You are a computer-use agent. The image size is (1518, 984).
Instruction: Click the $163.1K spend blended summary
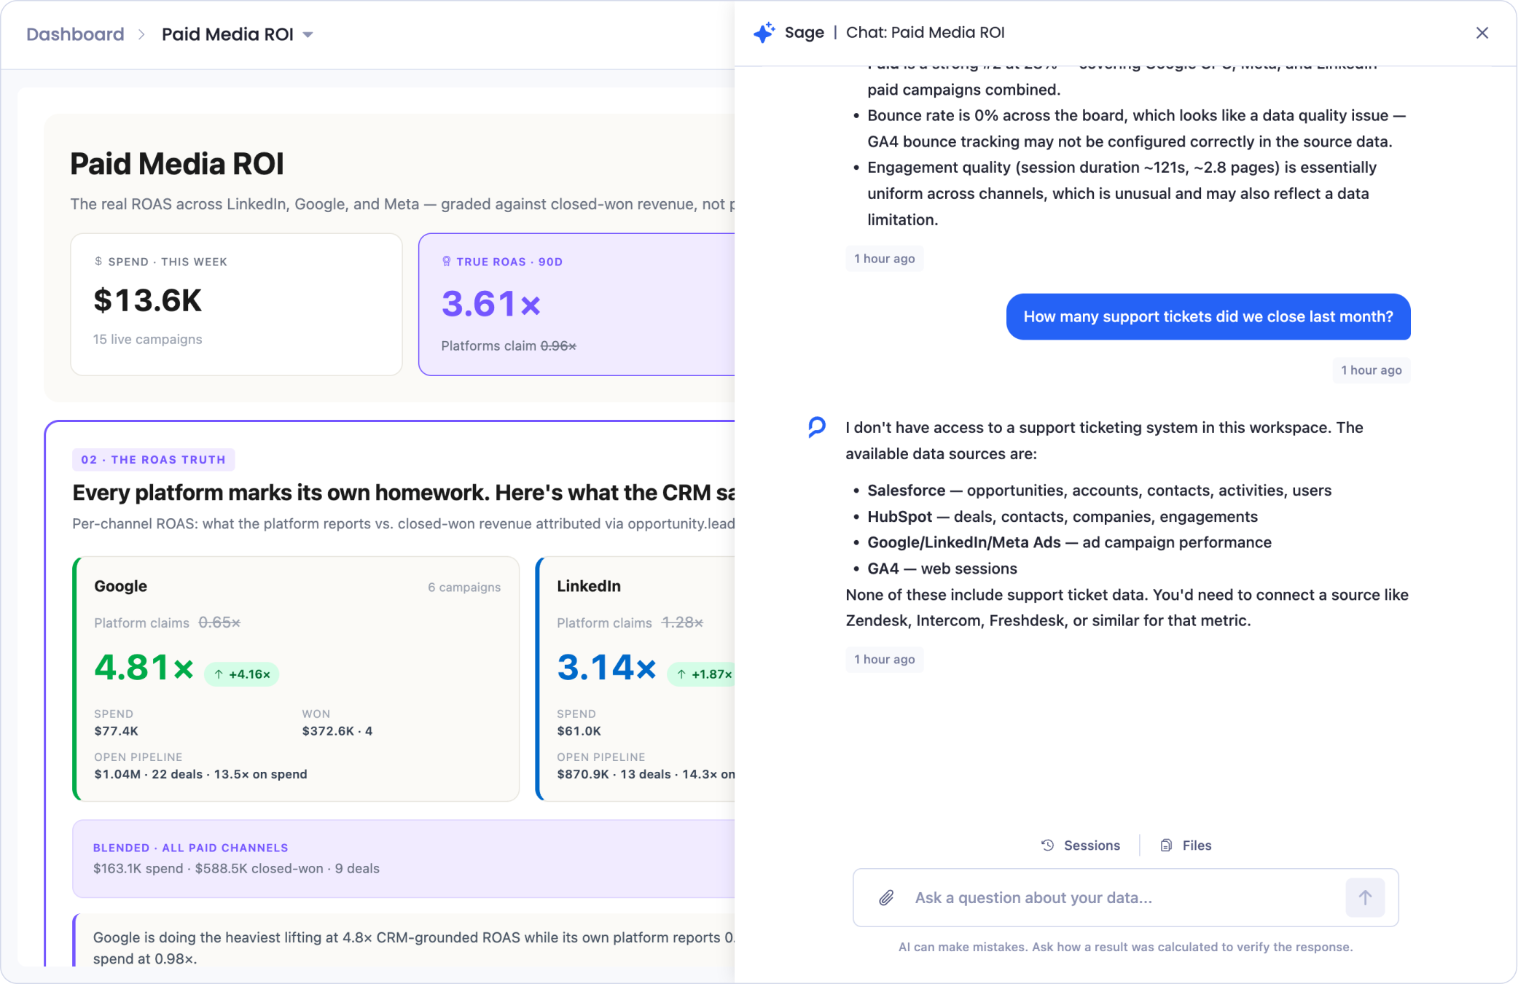236,869
